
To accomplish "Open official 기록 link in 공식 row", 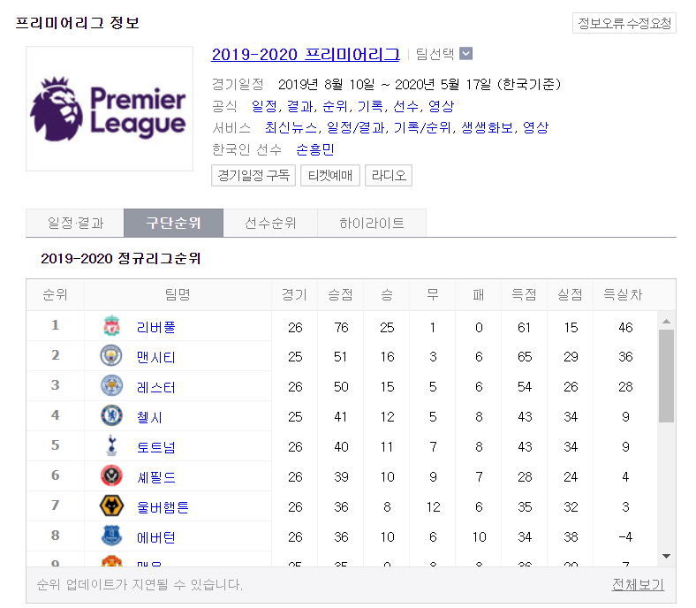I will [370, 106].
